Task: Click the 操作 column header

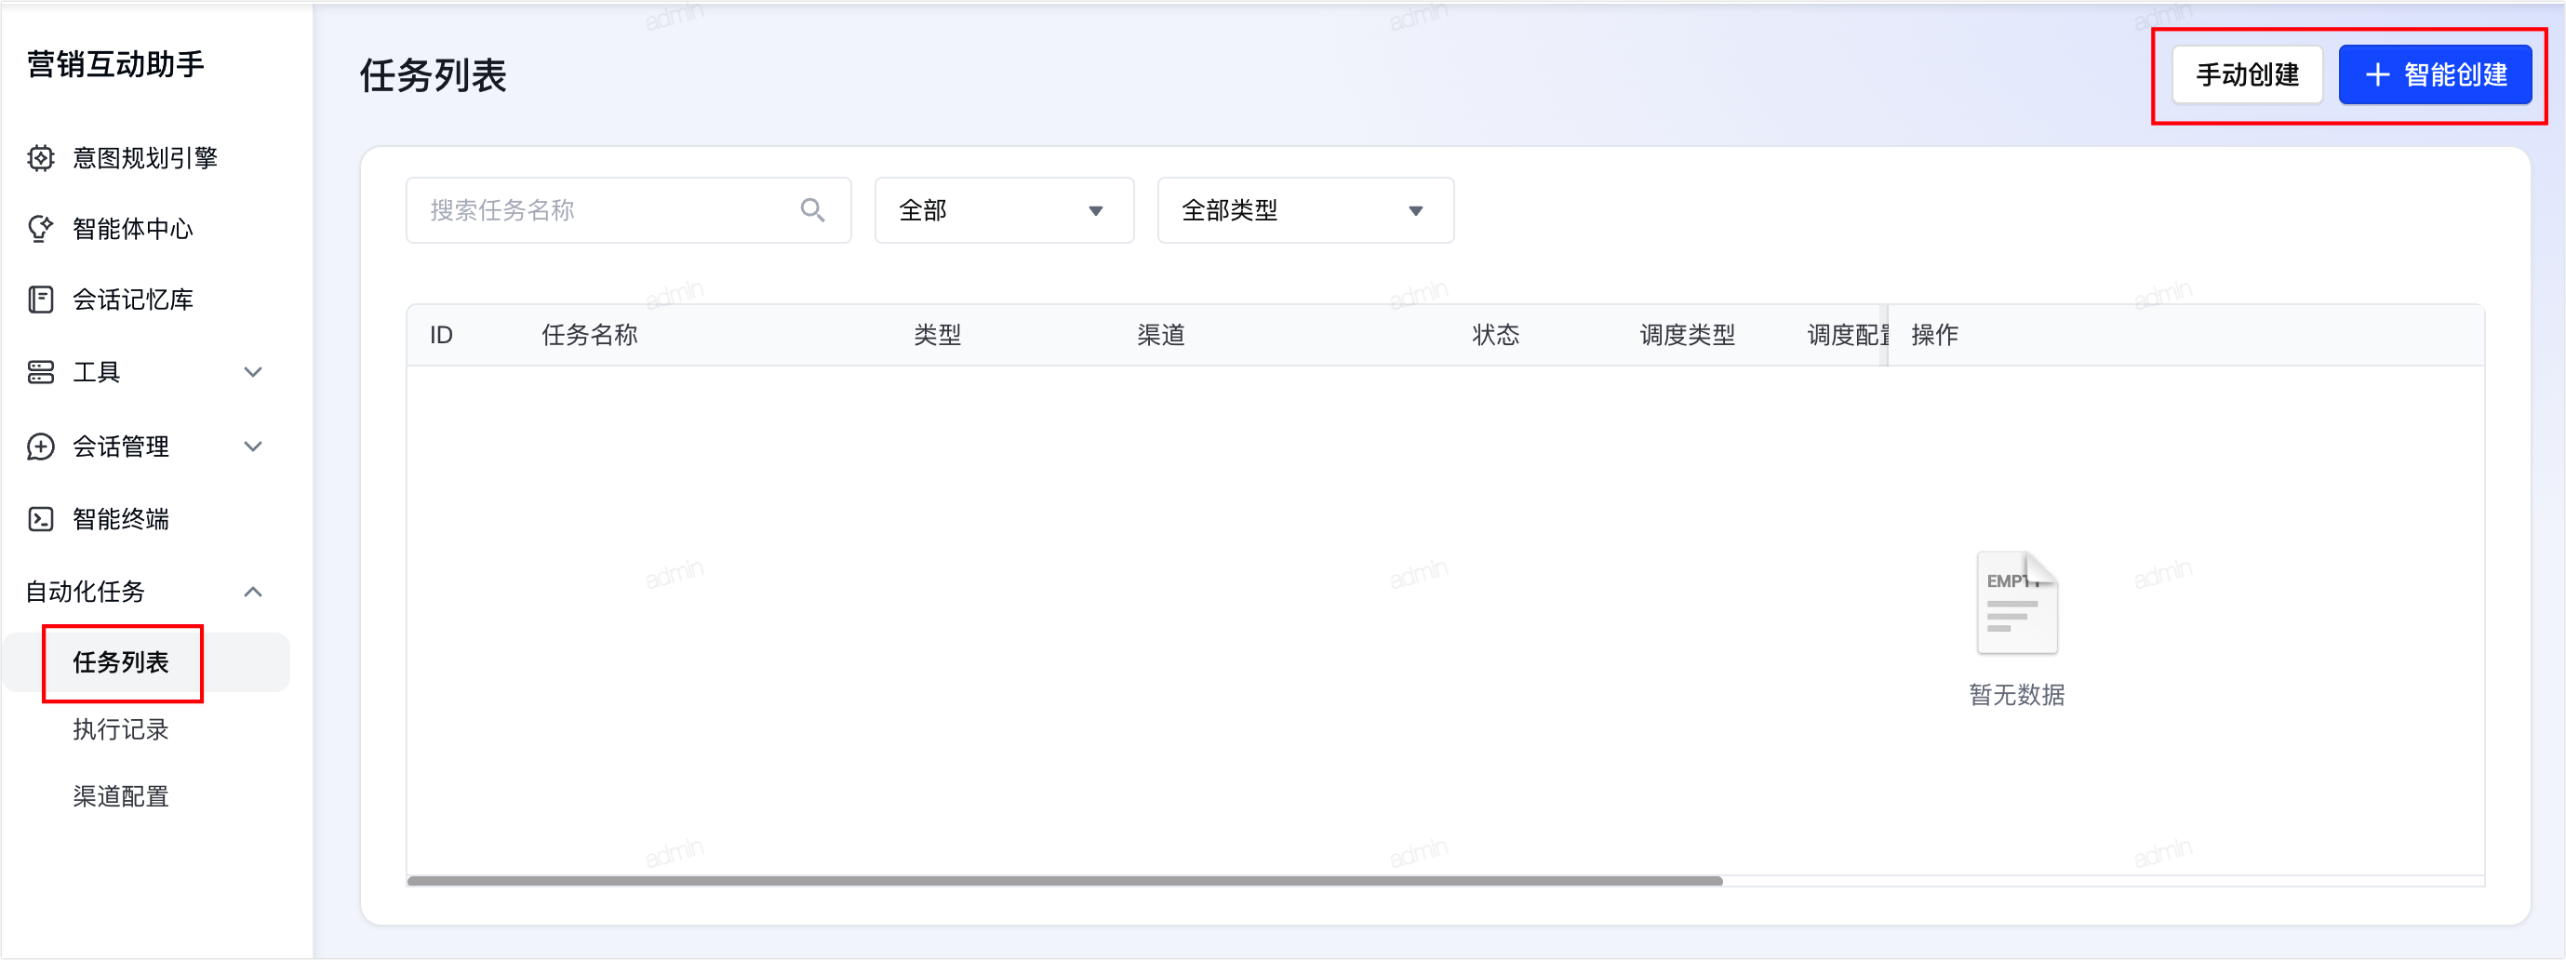Action: coord(1935,336)
